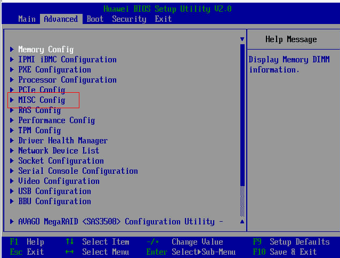Click the arrow beside Network Device List
The height and width of the screenshot is (258, 340).
pyautogui.click(x=12, y=150)
